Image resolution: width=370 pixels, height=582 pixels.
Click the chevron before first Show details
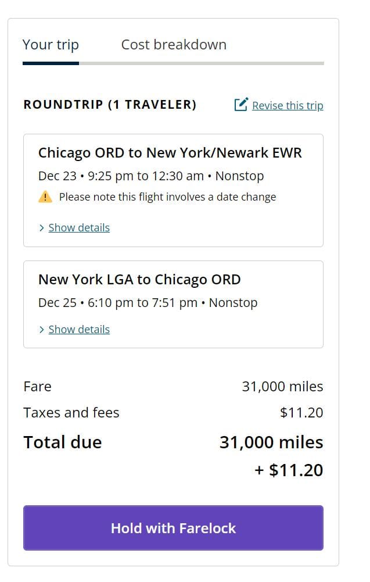point(41,227)
